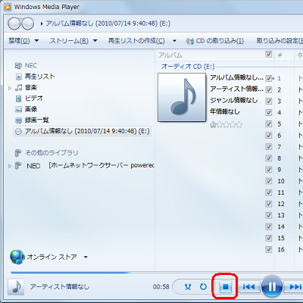303x303 pixels.
Task: Click アルバム情報なし... album title text
Action: pos(236,78)
